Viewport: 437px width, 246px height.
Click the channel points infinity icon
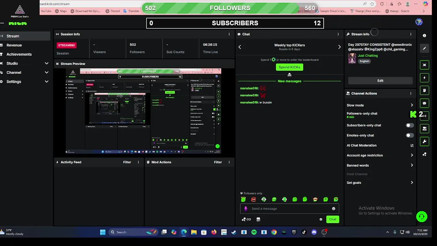(x=246, y=219)
